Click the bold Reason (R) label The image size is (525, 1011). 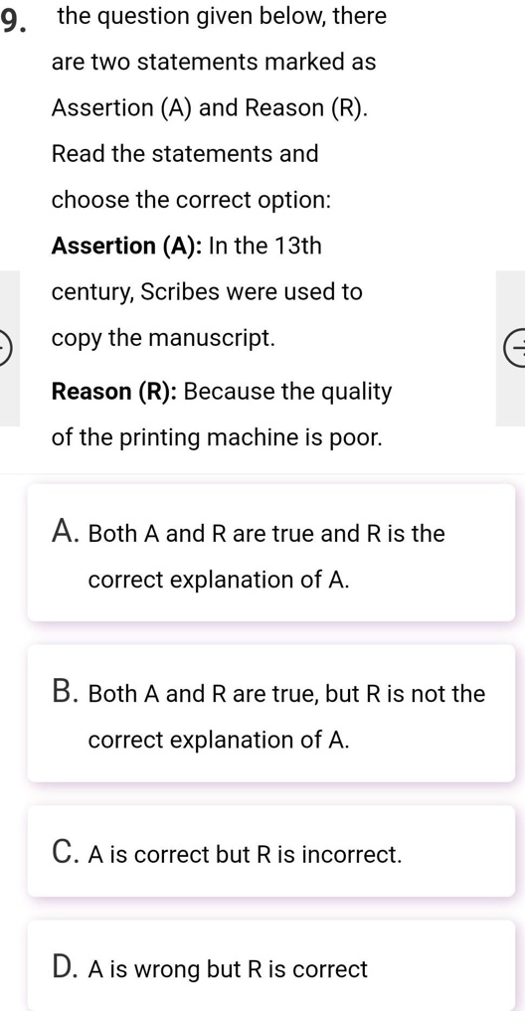114,392
